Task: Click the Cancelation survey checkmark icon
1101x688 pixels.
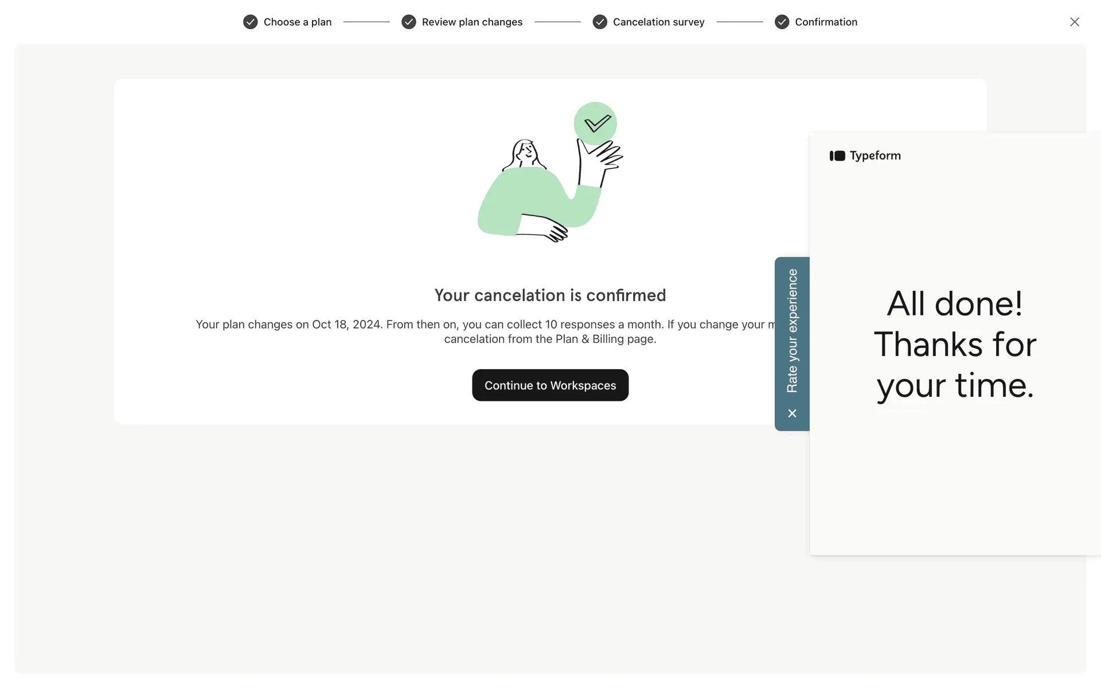Action: click(x=600, y=22)
